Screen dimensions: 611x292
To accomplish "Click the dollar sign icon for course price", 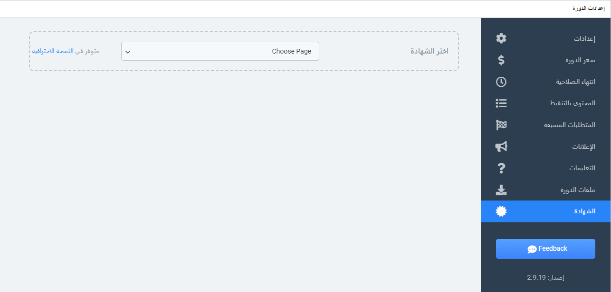I will 501,60.
